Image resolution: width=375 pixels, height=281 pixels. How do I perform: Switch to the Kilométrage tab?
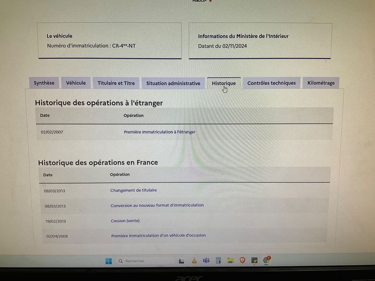click(x=321, y=83)
